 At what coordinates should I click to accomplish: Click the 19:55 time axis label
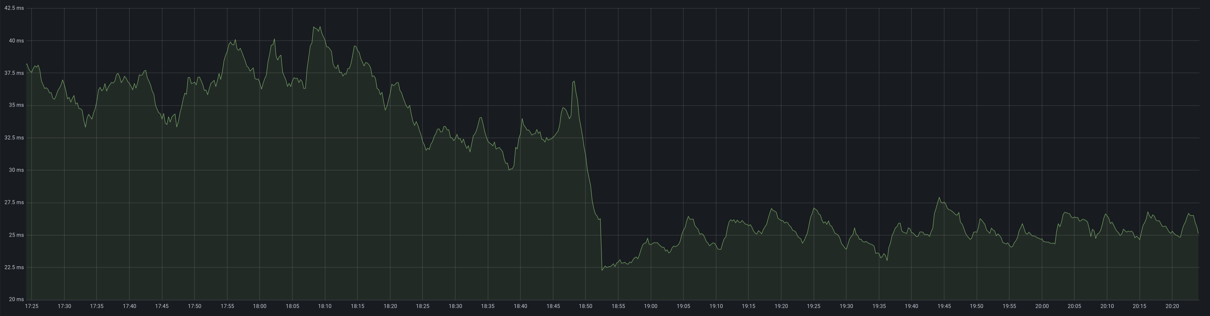pos(1009,306)
